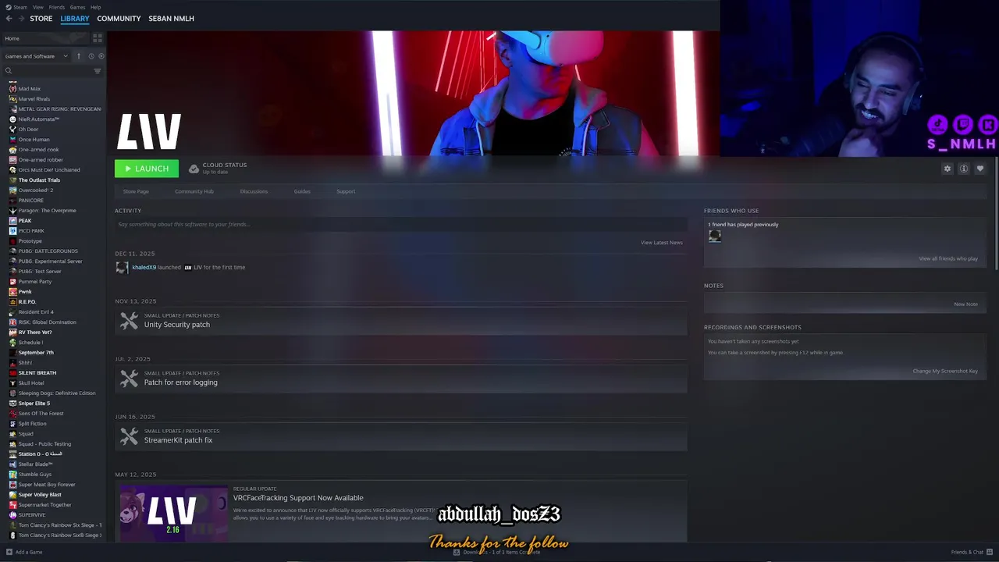This screenshot has width=999, height=562.
Task: Click the SUPERVIVE game icon
Action: point(12,515)
